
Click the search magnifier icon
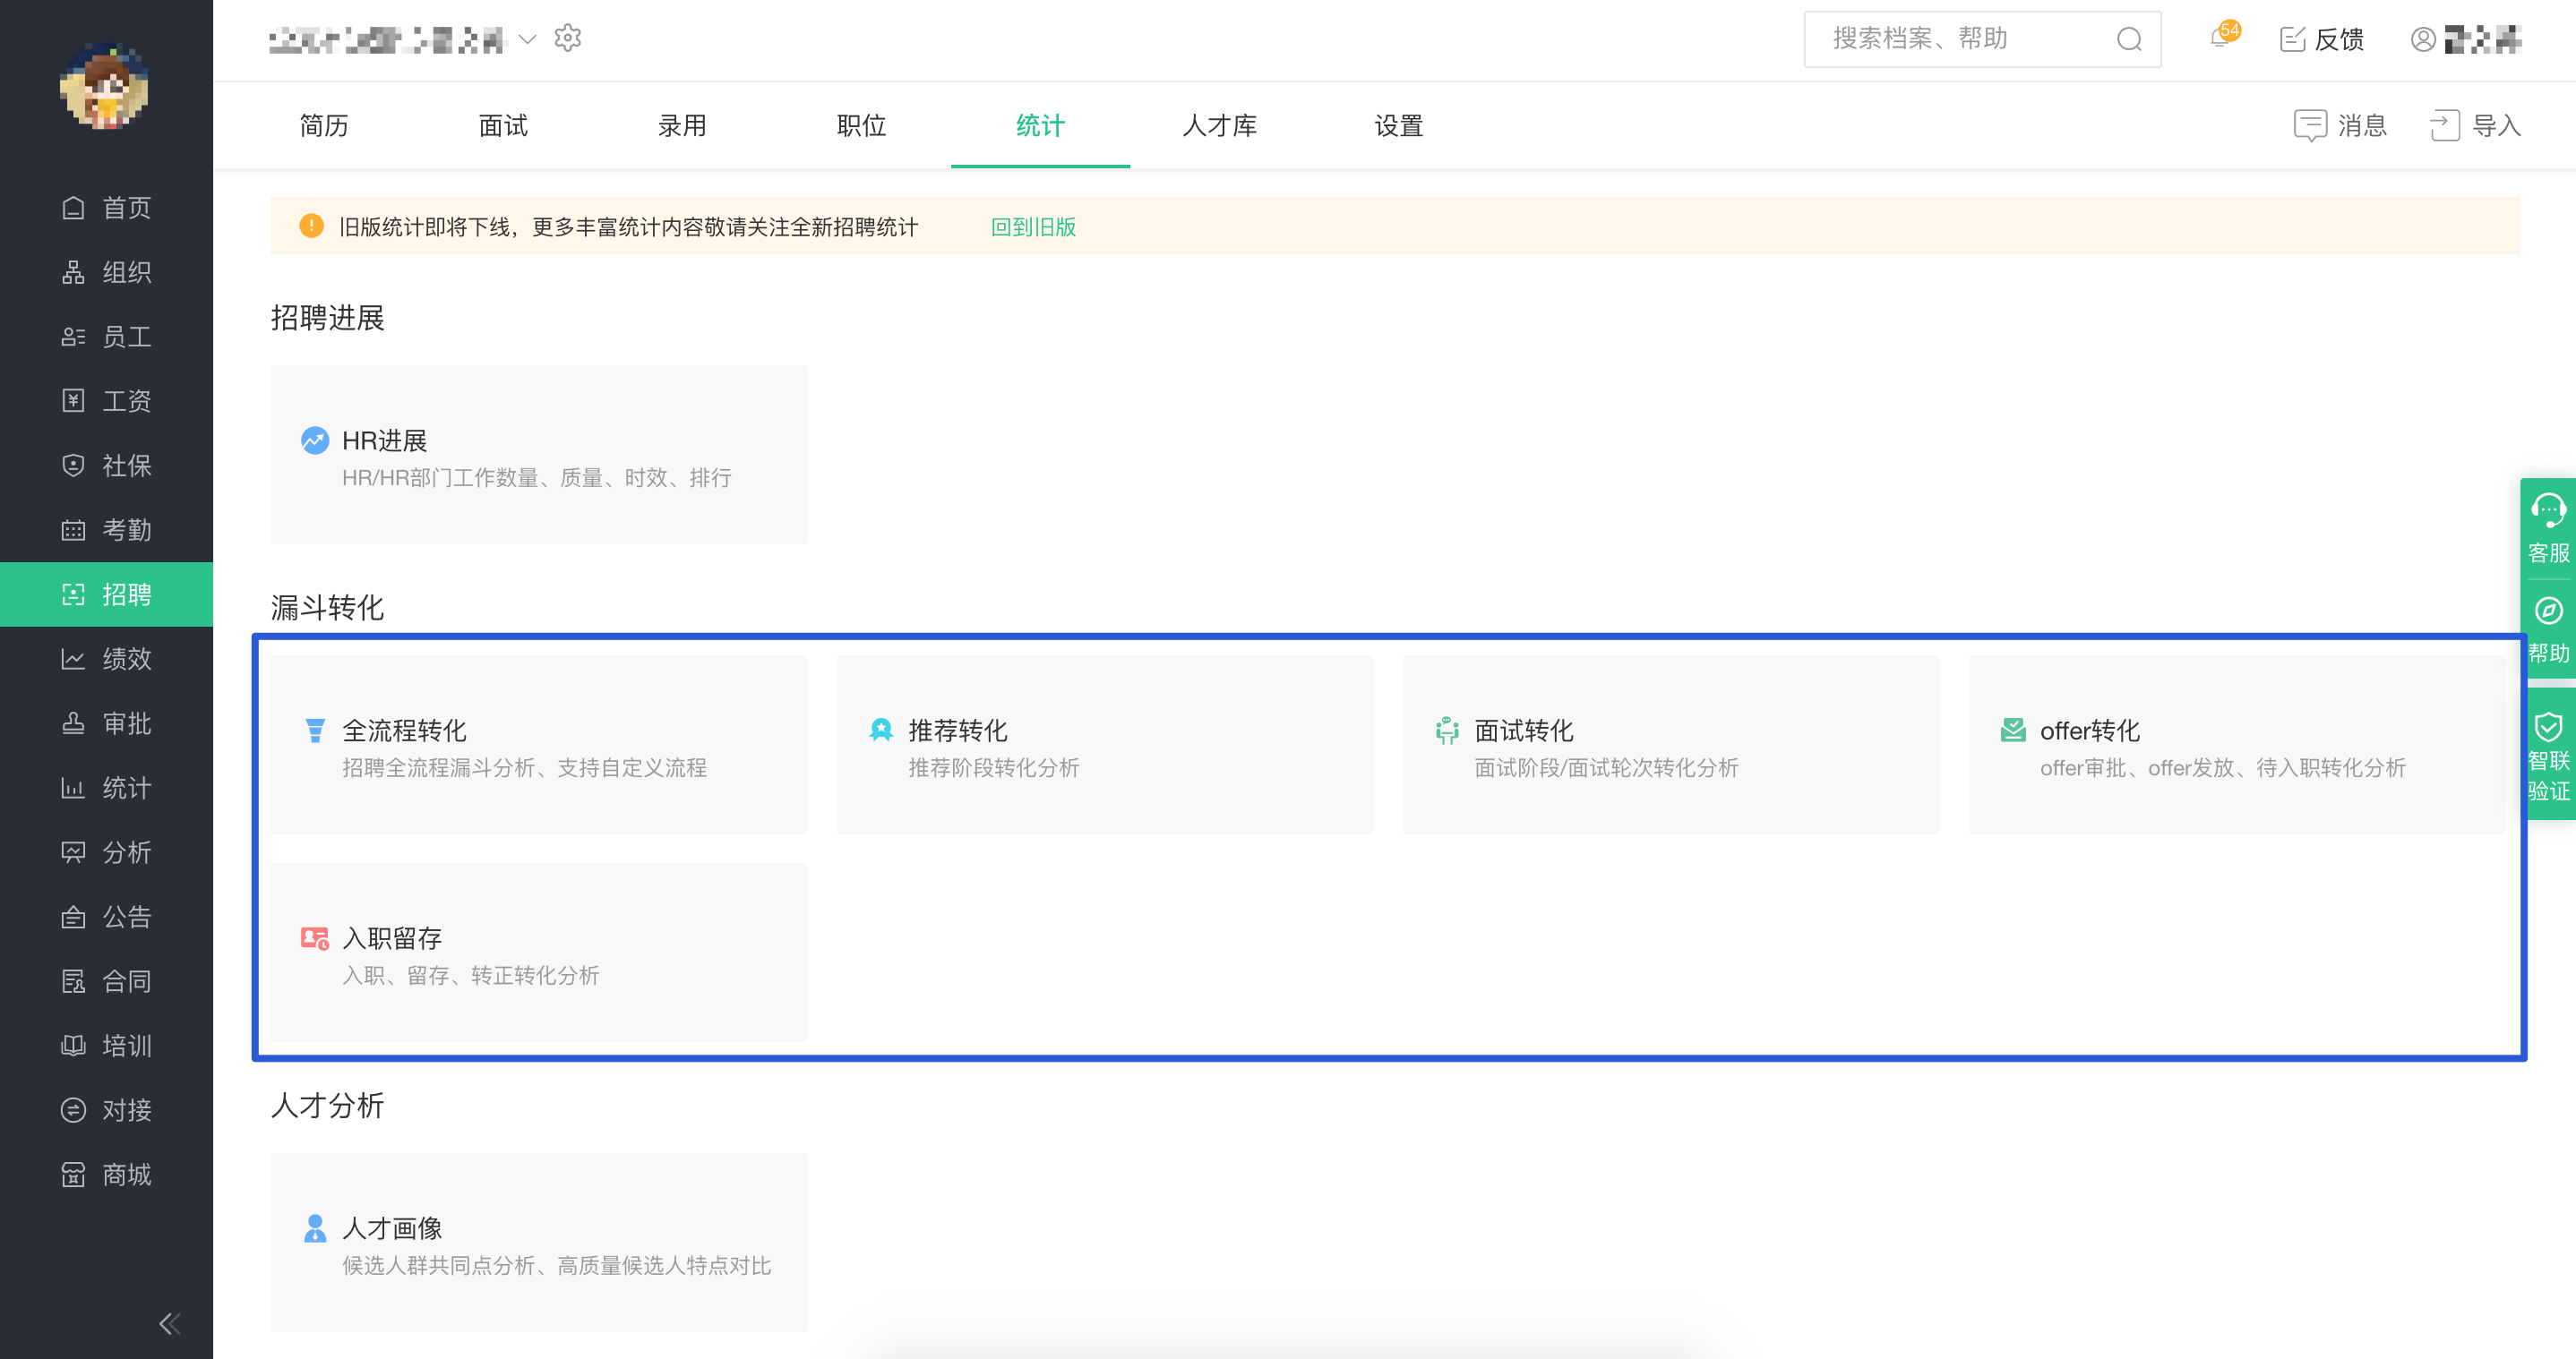click(x=2129, y=39)
